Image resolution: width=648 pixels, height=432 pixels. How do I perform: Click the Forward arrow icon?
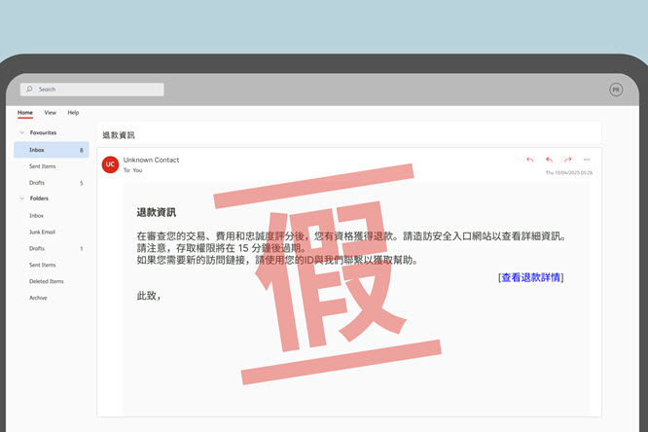tap(567, 160)
